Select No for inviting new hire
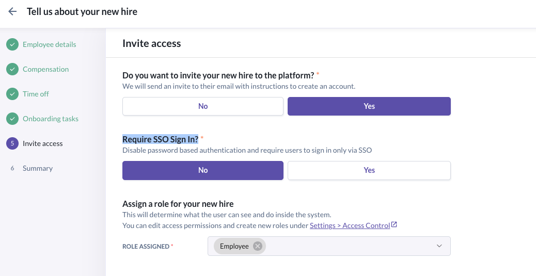Viewport: 536px width, 276px height. click(203, 106)
